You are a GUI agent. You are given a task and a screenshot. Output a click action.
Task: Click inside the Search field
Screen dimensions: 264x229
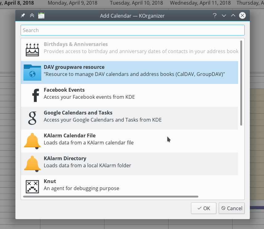(132, 30)
